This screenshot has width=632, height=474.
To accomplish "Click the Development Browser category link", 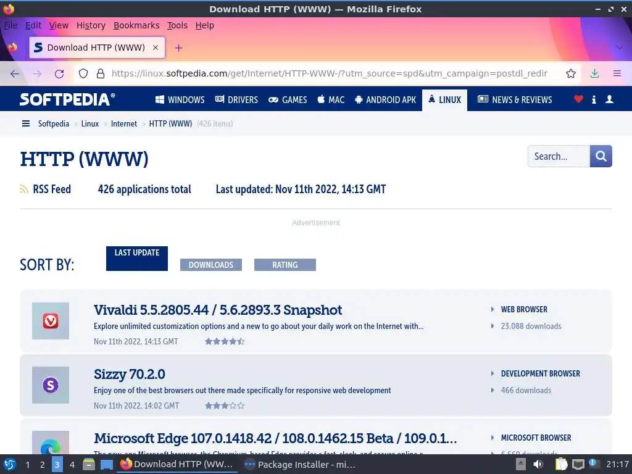I will click(541, 373).
